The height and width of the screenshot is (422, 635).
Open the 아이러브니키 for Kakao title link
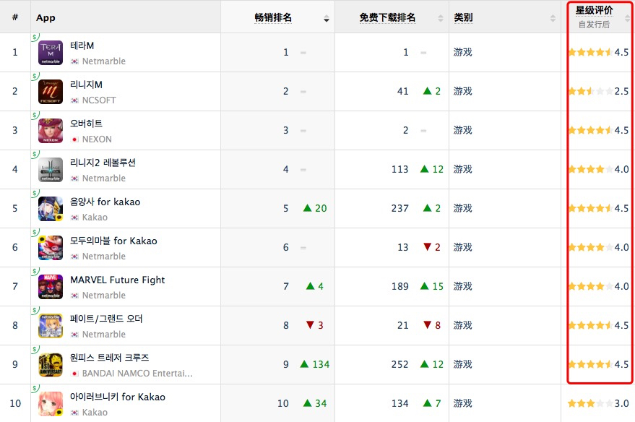[118, 397]
